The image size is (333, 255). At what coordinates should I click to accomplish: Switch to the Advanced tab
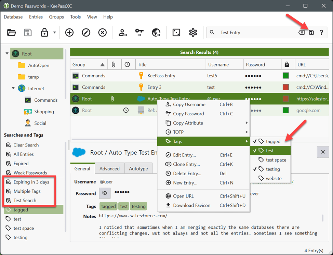110,168
